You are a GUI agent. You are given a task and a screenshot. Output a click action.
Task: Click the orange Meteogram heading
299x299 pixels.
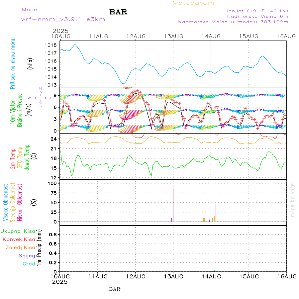193,3
